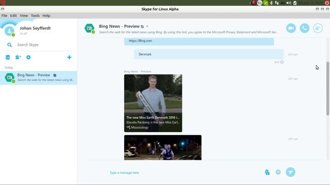Open the Edit menu
This screenshot has width=330, height=185.
tap(13, 15)
